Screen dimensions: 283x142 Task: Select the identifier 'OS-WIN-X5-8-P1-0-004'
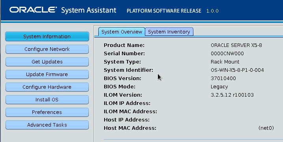pos(237,70)
